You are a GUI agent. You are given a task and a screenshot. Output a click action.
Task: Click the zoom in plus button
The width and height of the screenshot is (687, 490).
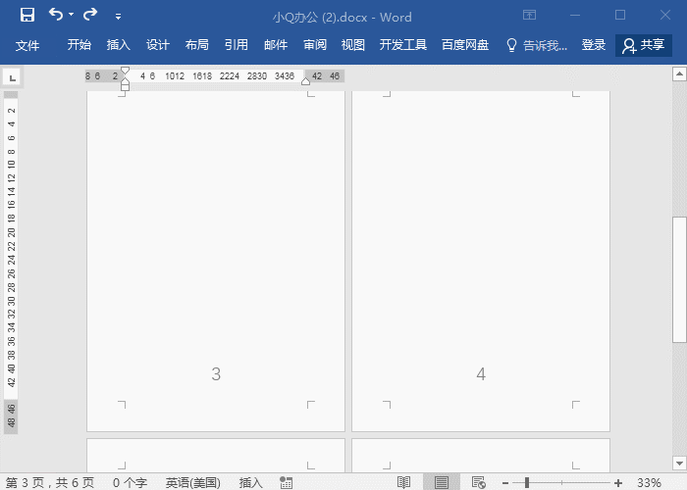[618, 483]
